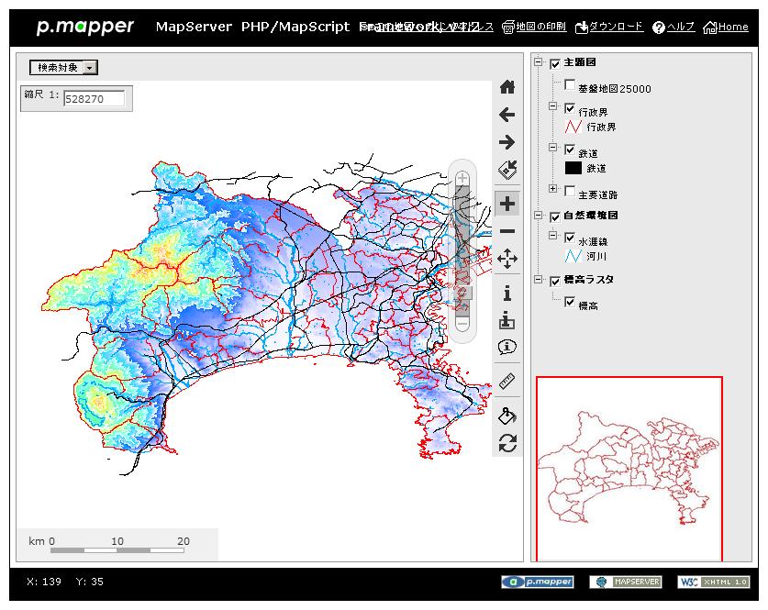Go forward to next map extent

point(506,142)
